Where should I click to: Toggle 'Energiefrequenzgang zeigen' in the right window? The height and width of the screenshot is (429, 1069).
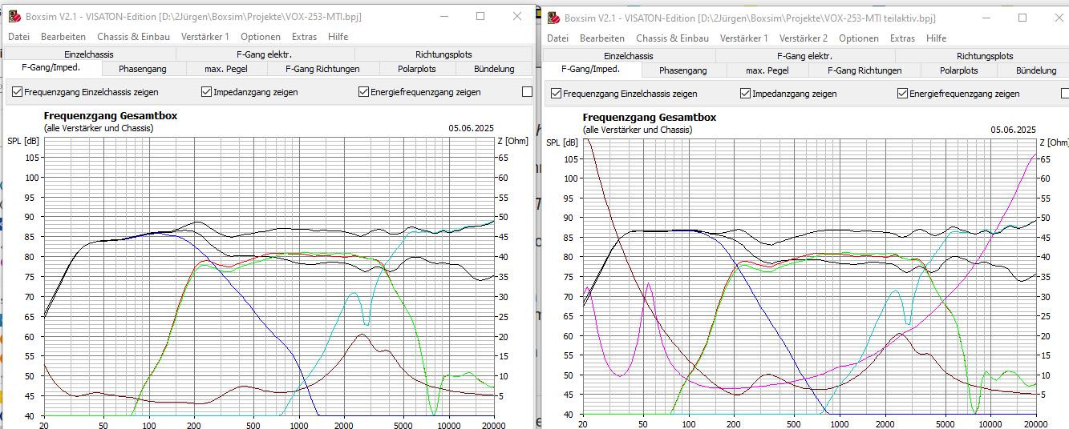(903, 94)
